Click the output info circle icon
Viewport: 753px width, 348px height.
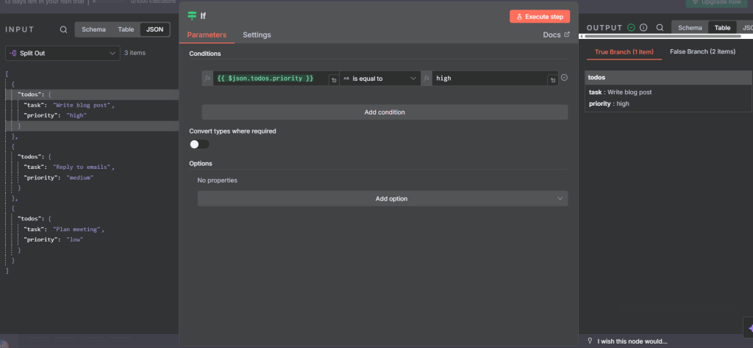[x=643, y=28]
